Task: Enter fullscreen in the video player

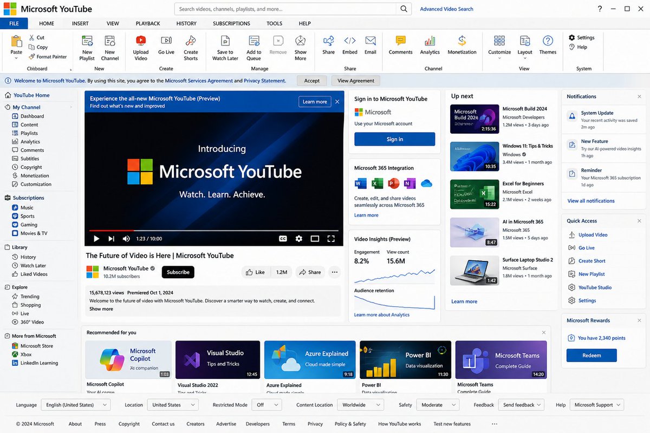Action: tap(331, 239)
